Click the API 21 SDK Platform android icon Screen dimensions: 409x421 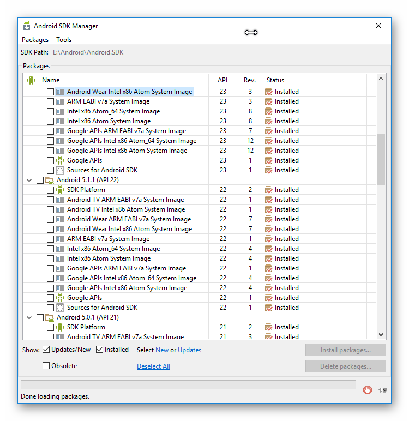60,327
